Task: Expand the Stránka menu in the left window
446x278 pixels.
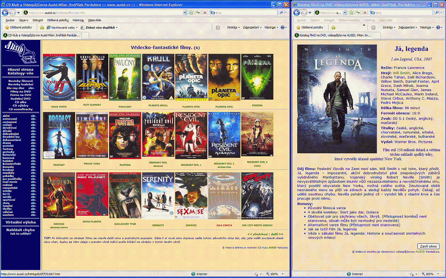Action: pos(234,27)
